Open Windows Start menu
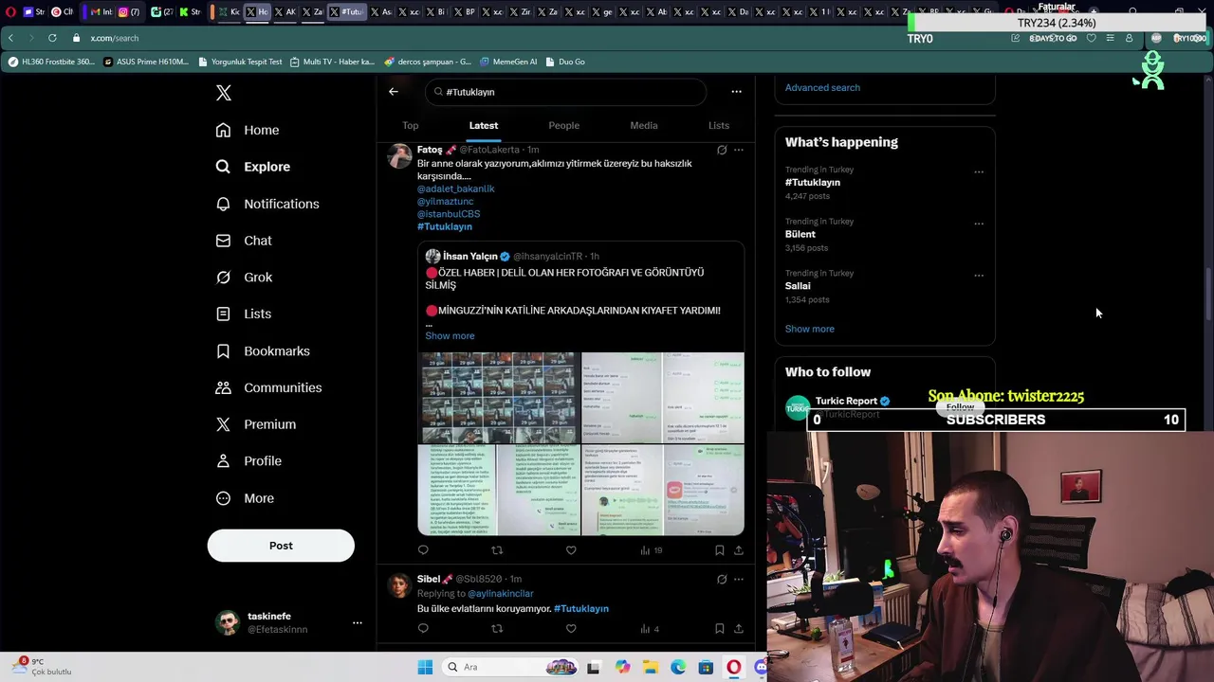 click(x=425, y=667)
